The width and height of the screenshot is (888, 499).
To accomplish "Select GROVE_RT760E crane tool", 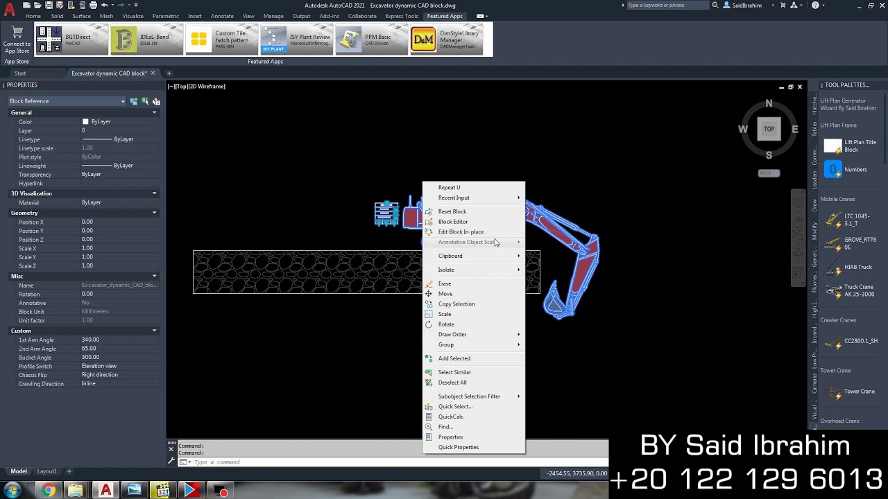I will (x=851, y=243).
